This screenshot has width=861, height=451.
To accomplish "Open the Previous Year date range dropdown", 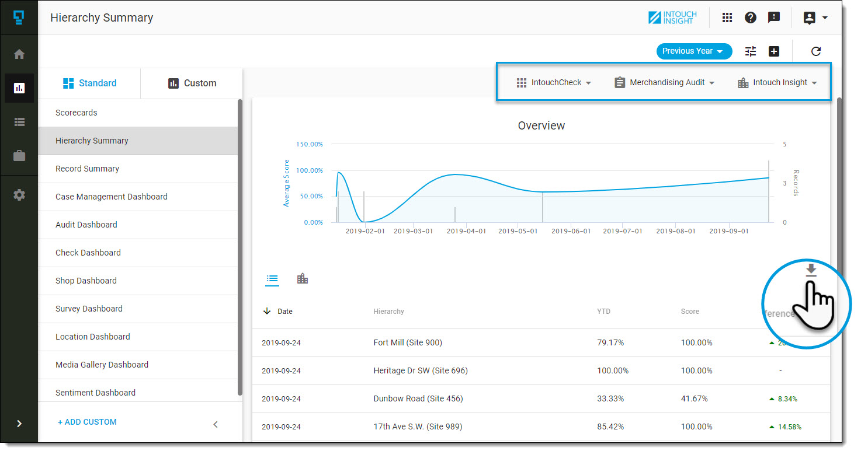I will [694, 51].
